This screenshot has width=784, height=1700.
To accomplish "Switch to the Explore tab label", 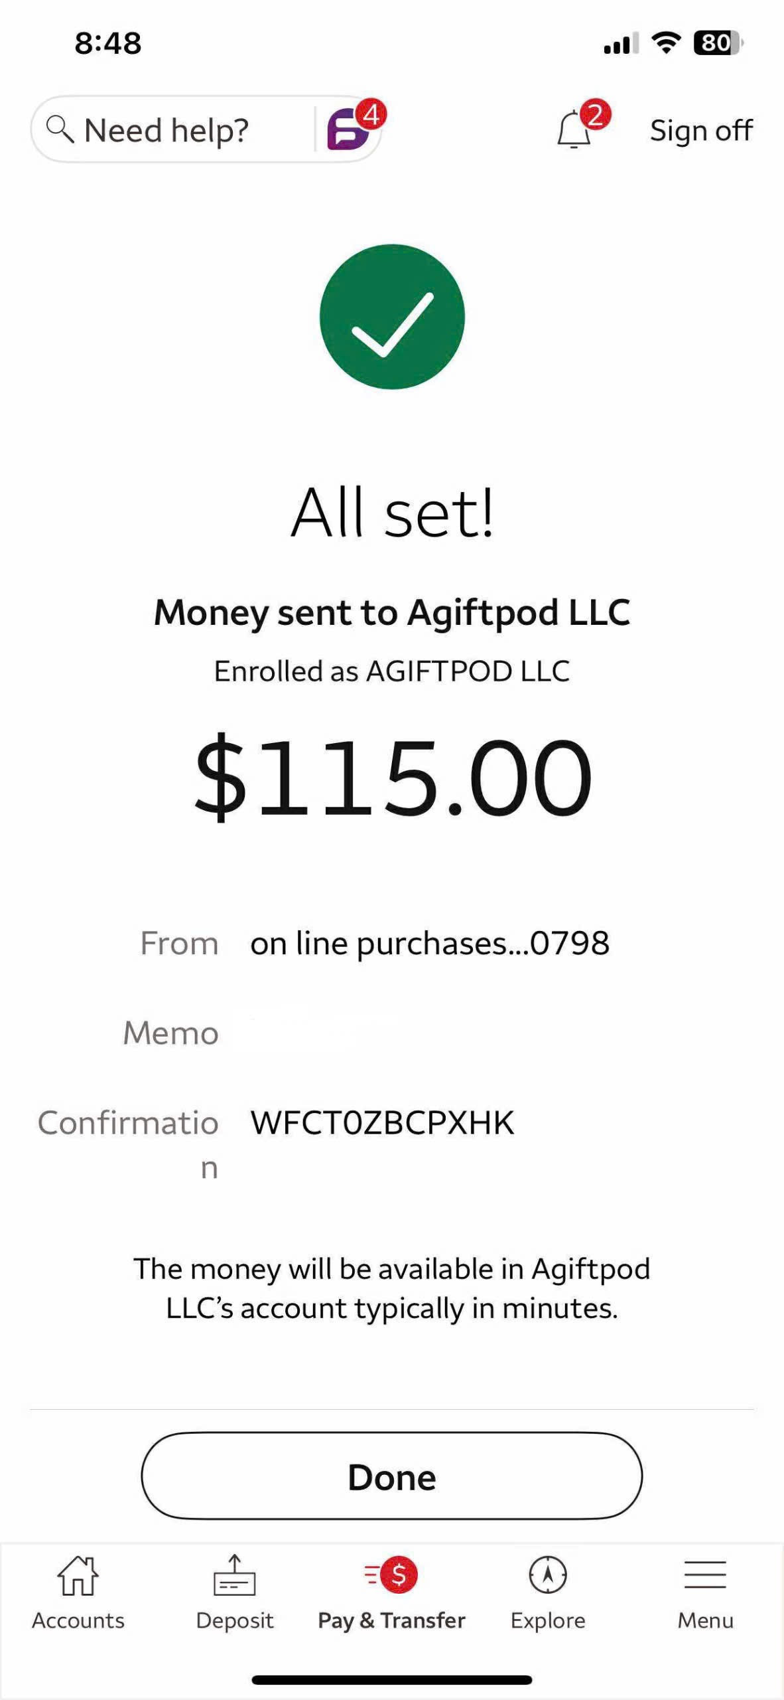I will [x=548, y=1621].
